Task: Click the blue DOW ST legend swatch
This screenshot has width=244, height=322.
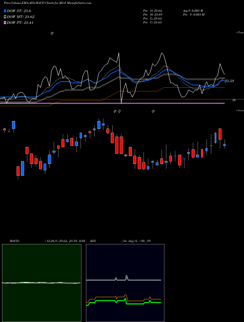Action: (x=5, y=11)
